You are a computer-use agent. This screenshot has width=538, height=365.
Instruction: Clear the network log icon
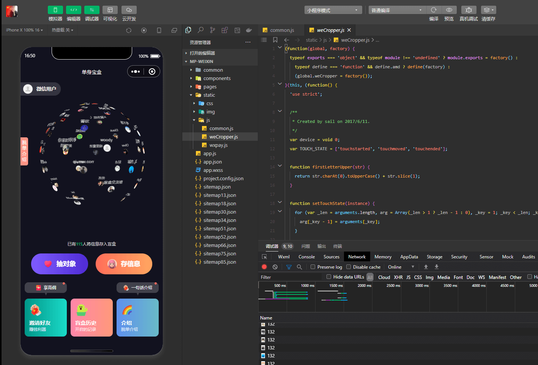pos(275,267)
